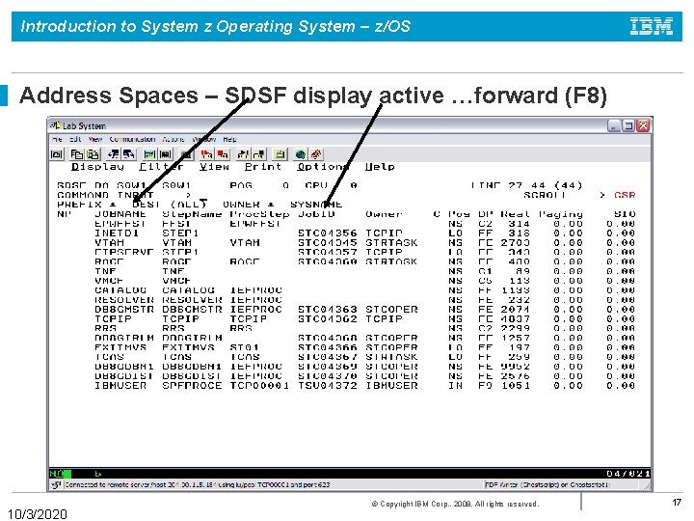Select the EXITMVS entry in JOBNAME column
Screen dimensions: 694x521
(x=120, y=347)
